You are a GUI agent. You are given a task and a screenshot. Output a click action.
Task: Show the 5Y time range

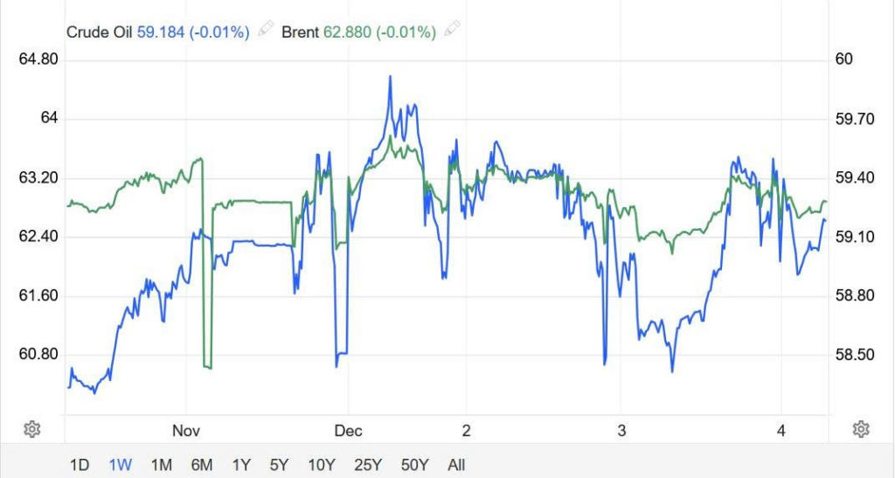click(x=280, y=464)
